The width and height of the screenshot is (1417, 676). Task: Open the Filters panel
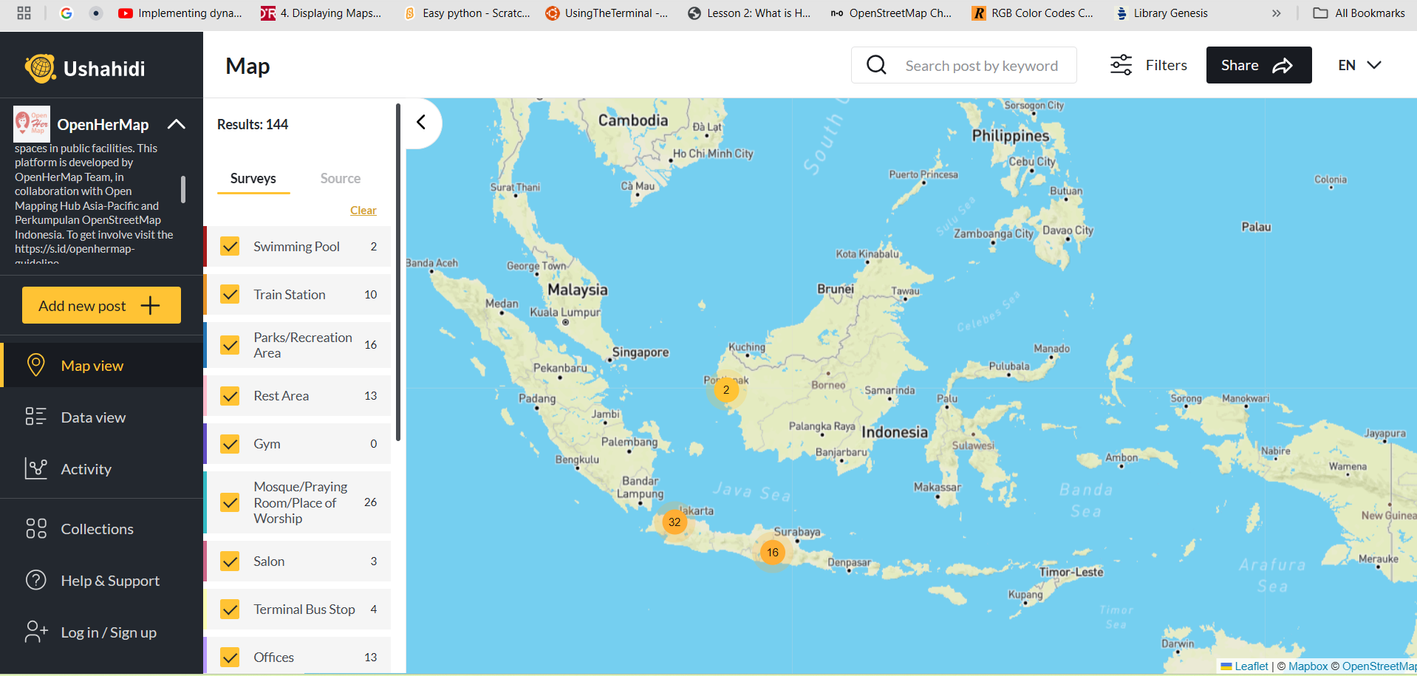(x=1148, y=65)
